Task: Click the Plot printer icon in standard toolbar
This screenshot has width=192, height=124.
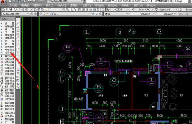Action: pyautogui.click(x=15, y=9)
